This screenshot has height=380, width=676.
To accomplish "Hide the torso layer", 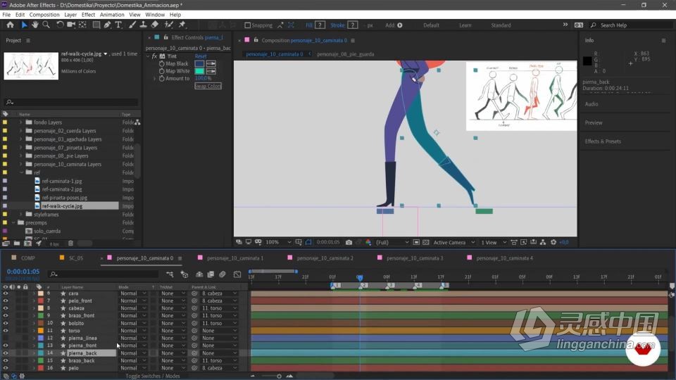I will [x=6, y=331].
